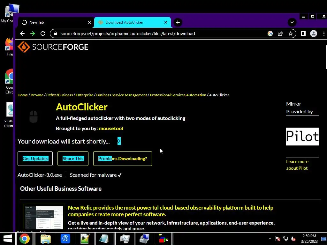Screen dimensions: 327x245
Task: Click the AutoClicker-3.0.exe file name
Action: click(40, 175)
